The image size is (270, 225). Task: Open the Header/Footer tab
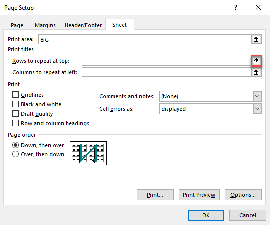[83, 25]
